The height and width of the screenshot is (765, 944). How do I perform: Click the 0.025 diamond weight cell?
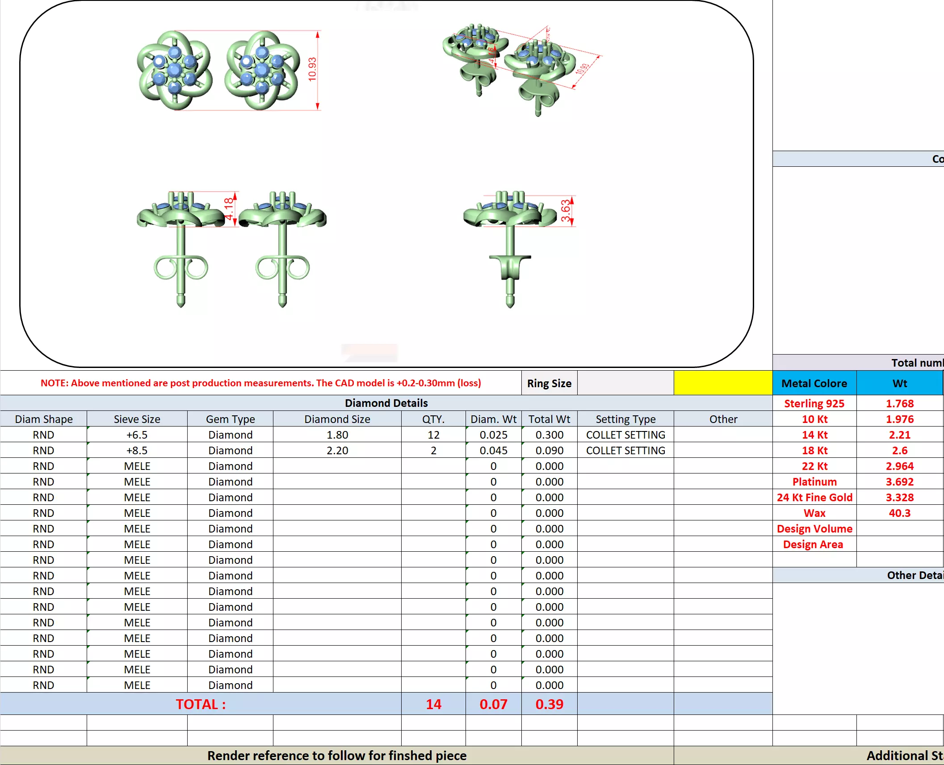(x=494, y=435)
